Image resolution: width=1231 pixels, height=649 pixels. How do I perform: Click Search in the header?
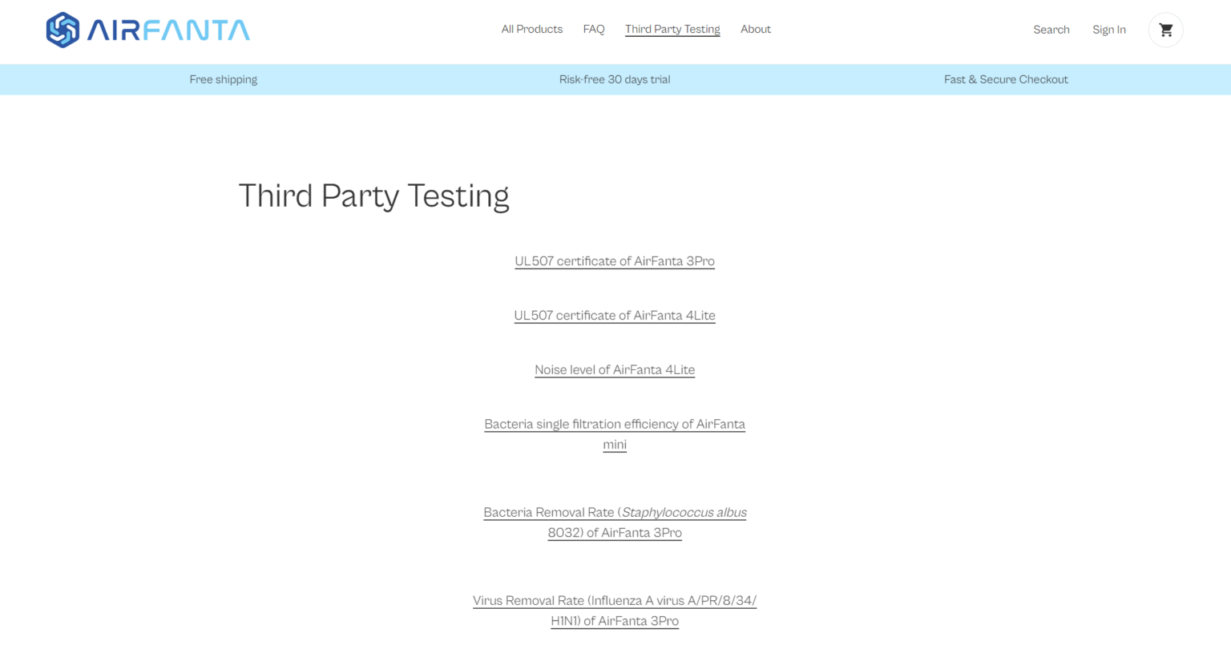pyautogui.click(x=1051, y=30)
